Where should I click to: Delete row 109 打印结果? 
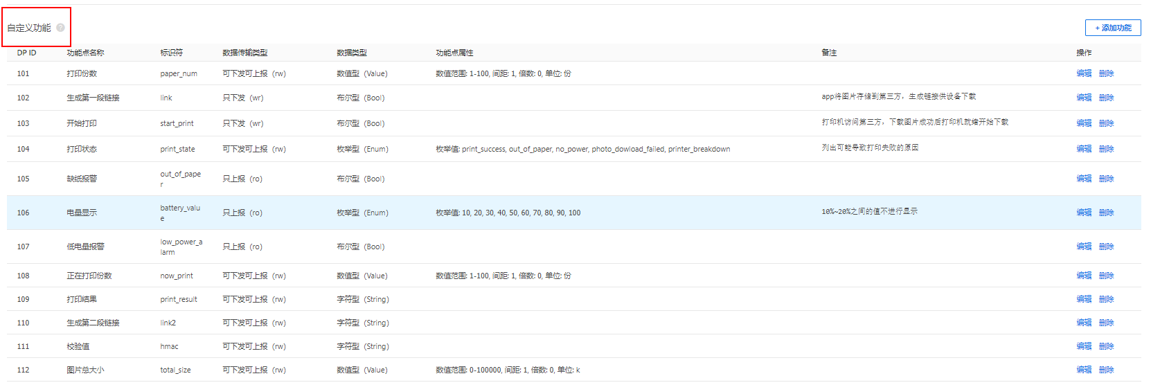tap(1106, 299)
